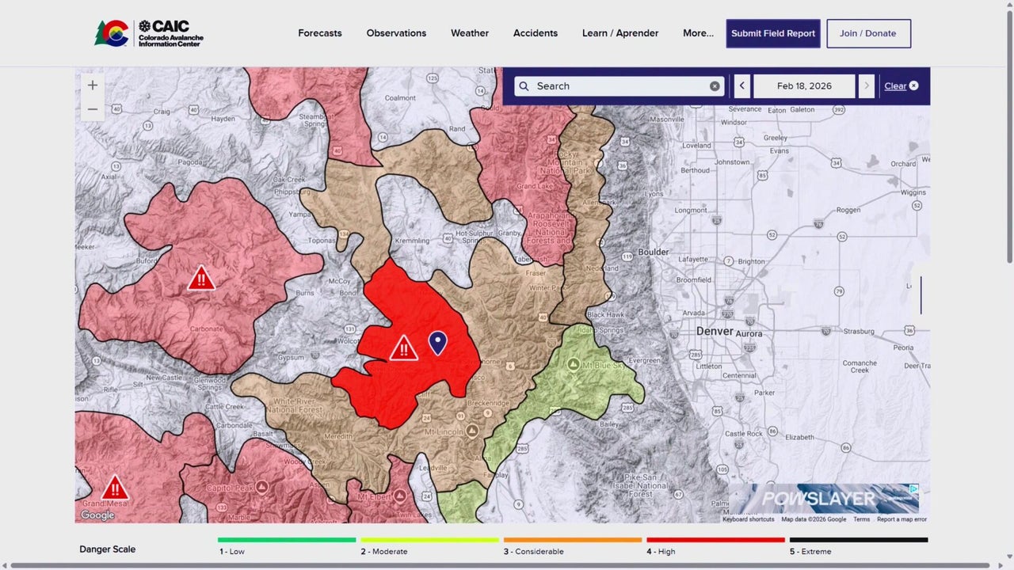Go to next date with the right arrow
The image size is (1014, 570).
pos(867,86)
